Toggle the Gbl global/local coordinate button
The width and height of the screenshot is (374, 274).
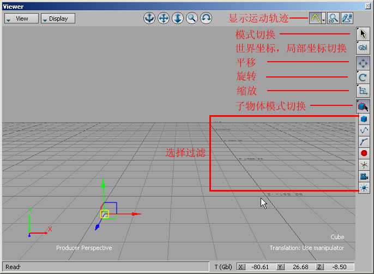tap(363, 47)
